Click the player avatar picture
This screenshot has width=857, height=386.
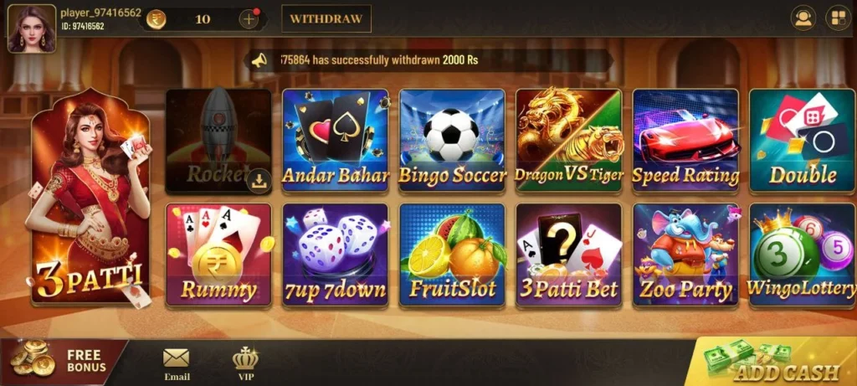[x=32, y=28]
